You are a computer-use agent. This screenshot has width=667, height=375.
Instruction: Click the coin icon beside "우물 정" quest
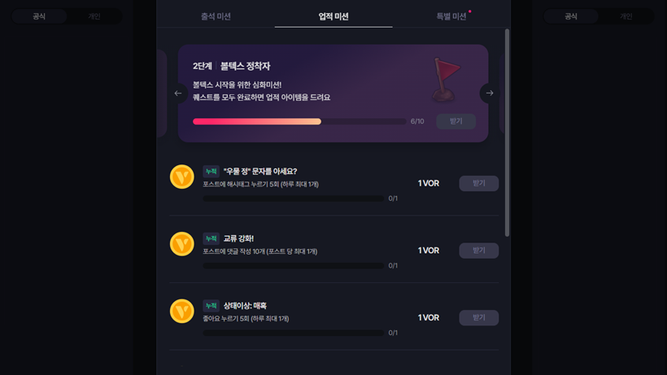(182, 177)
